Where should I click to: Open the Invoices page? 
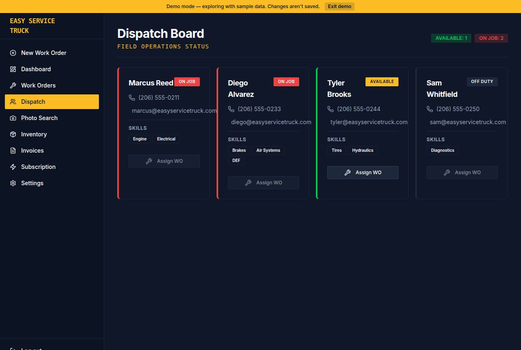52,151
